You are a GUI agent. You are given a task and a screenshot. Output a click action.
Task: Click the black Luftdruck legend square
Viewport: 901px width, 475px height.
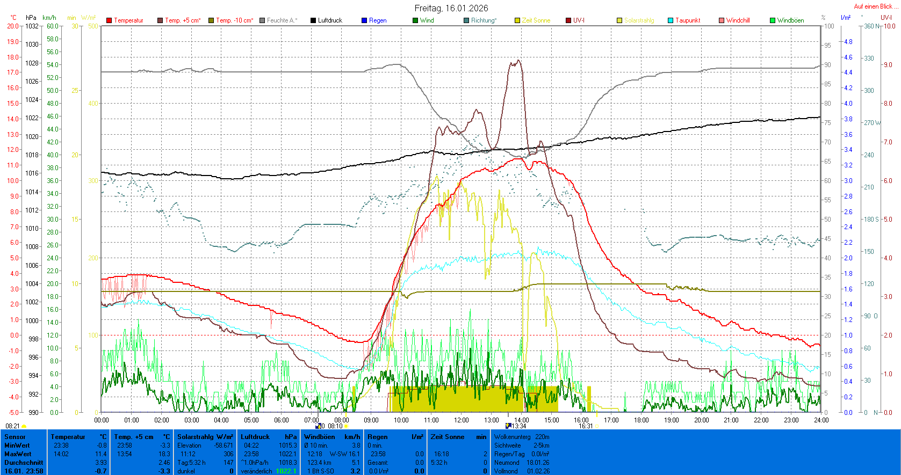point(313,20)
